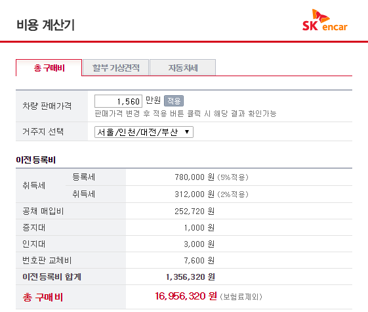Image resolution: width=368 pixels, height=312 pixels.
Task: Click the 1,000 원 증지대 value
Action: [199, 228]
